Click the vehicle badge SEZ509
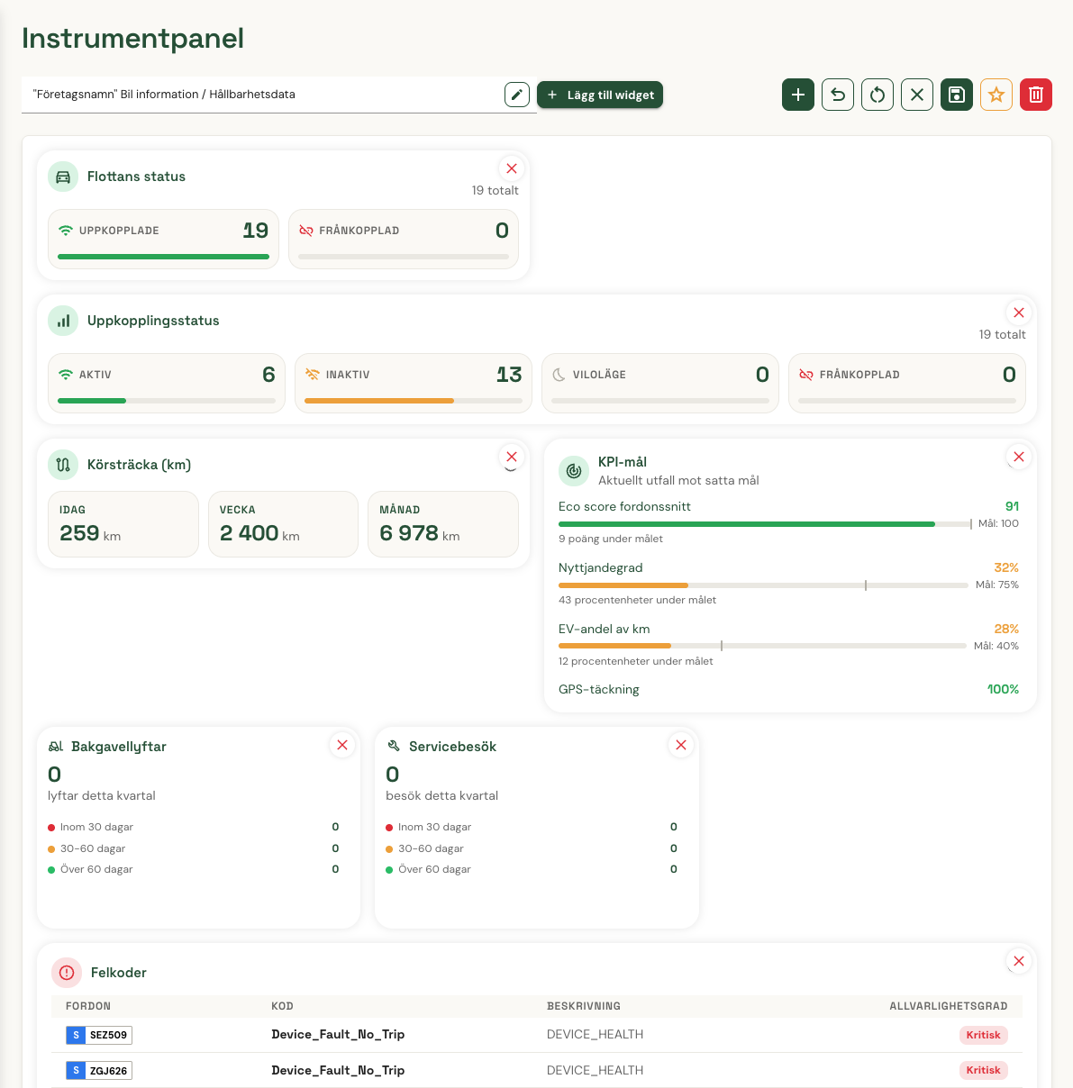1073x1088 pixels. coord(99,1035)
